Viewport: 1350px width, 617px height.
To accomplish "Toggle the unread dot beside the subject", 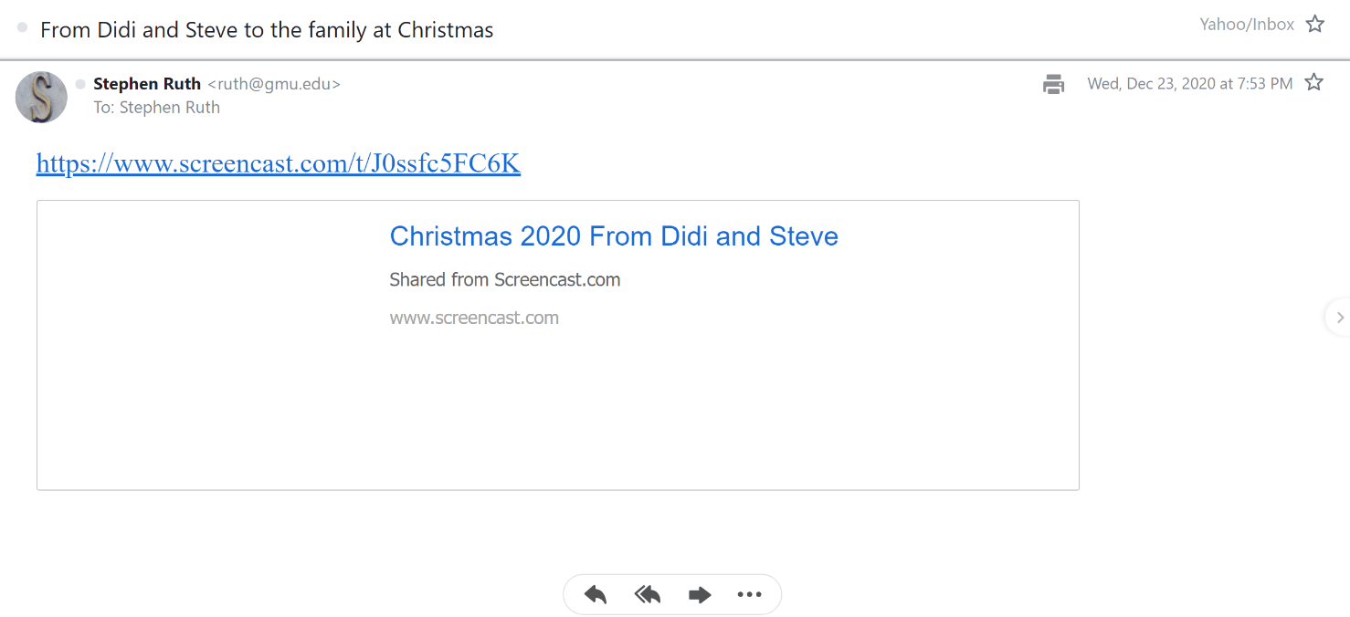I will (22, 27).
